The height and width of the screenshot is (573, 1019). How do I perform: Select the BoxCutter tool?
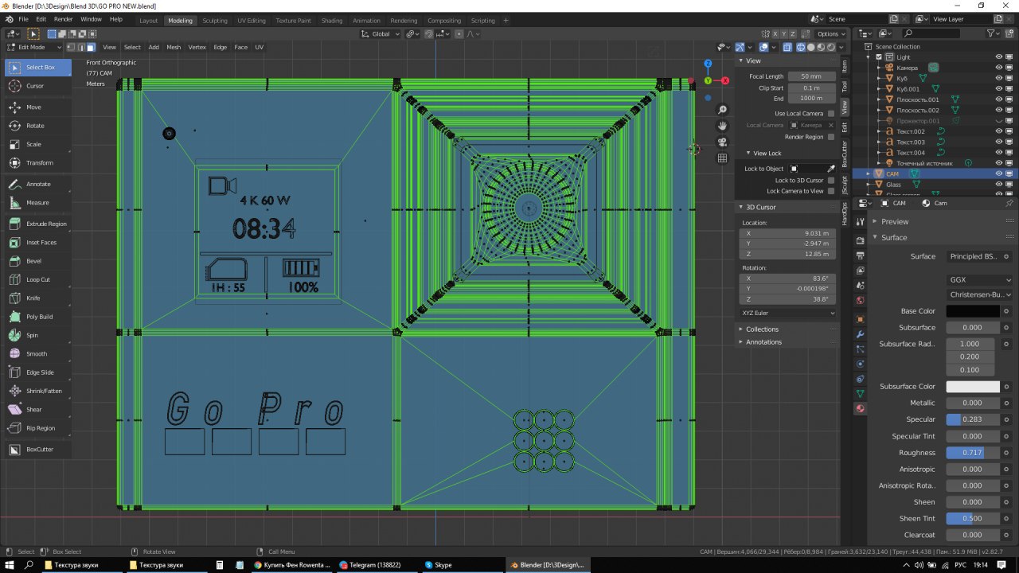[x=37, y=449]
